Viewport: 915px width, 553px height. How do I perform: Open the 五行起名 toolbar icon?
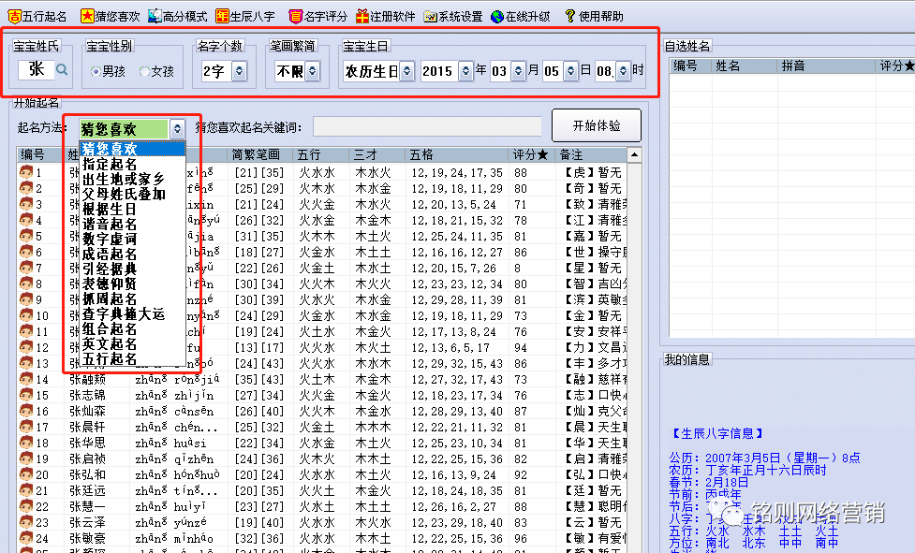pos(15,16)
